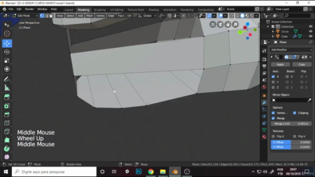This screenshot has height=177, width=315.
Task: Click the pan view hand icon
Action: 228,25
